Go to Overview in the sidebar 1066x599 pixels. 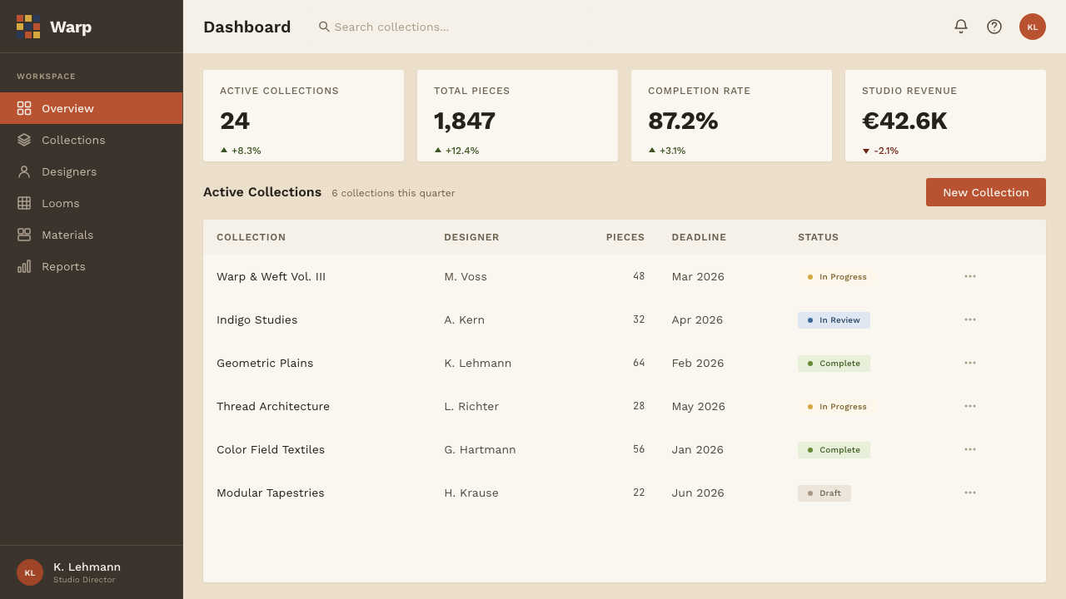(92, 108)
